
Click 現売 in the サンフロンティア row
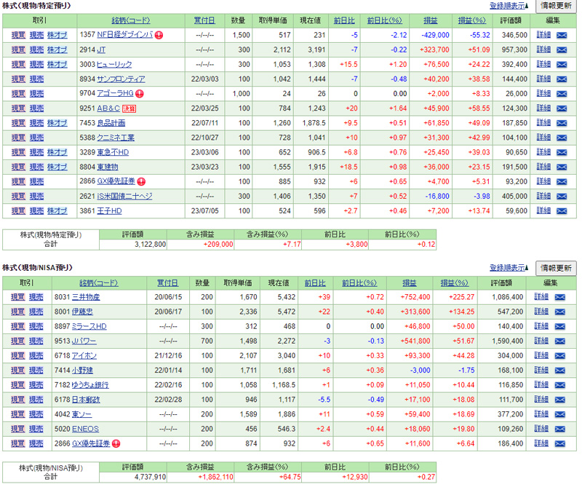(37, 79)
